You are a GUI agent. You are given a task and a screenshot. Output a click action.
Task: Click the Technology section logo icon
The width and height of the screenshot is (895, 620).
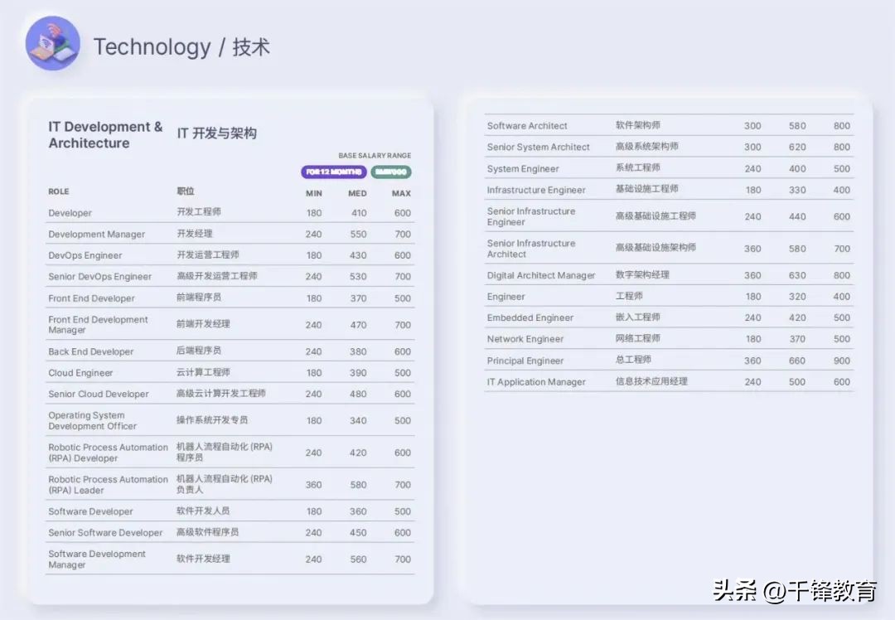pos(51,42)
